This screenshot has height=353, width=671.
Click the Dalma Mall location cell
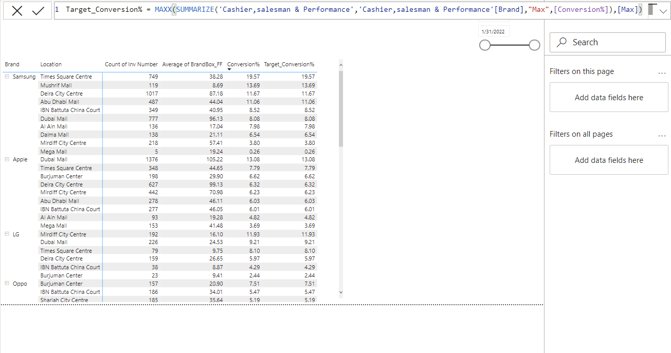[x=55, y=135]
